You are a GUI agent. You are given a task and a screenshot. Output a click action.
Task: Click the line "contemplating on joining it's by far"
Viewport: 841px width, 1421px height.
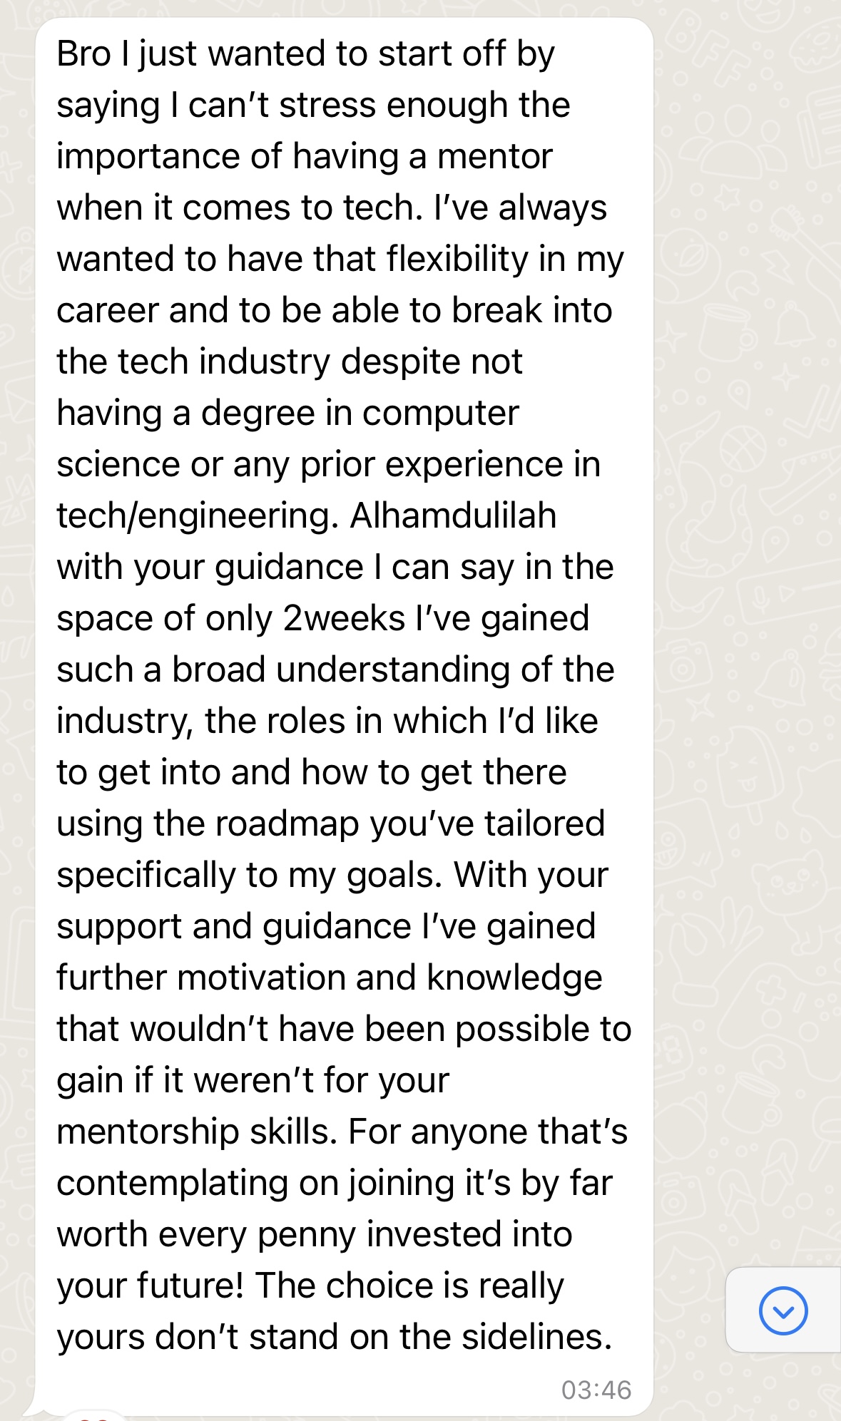tap(335, 1183)
